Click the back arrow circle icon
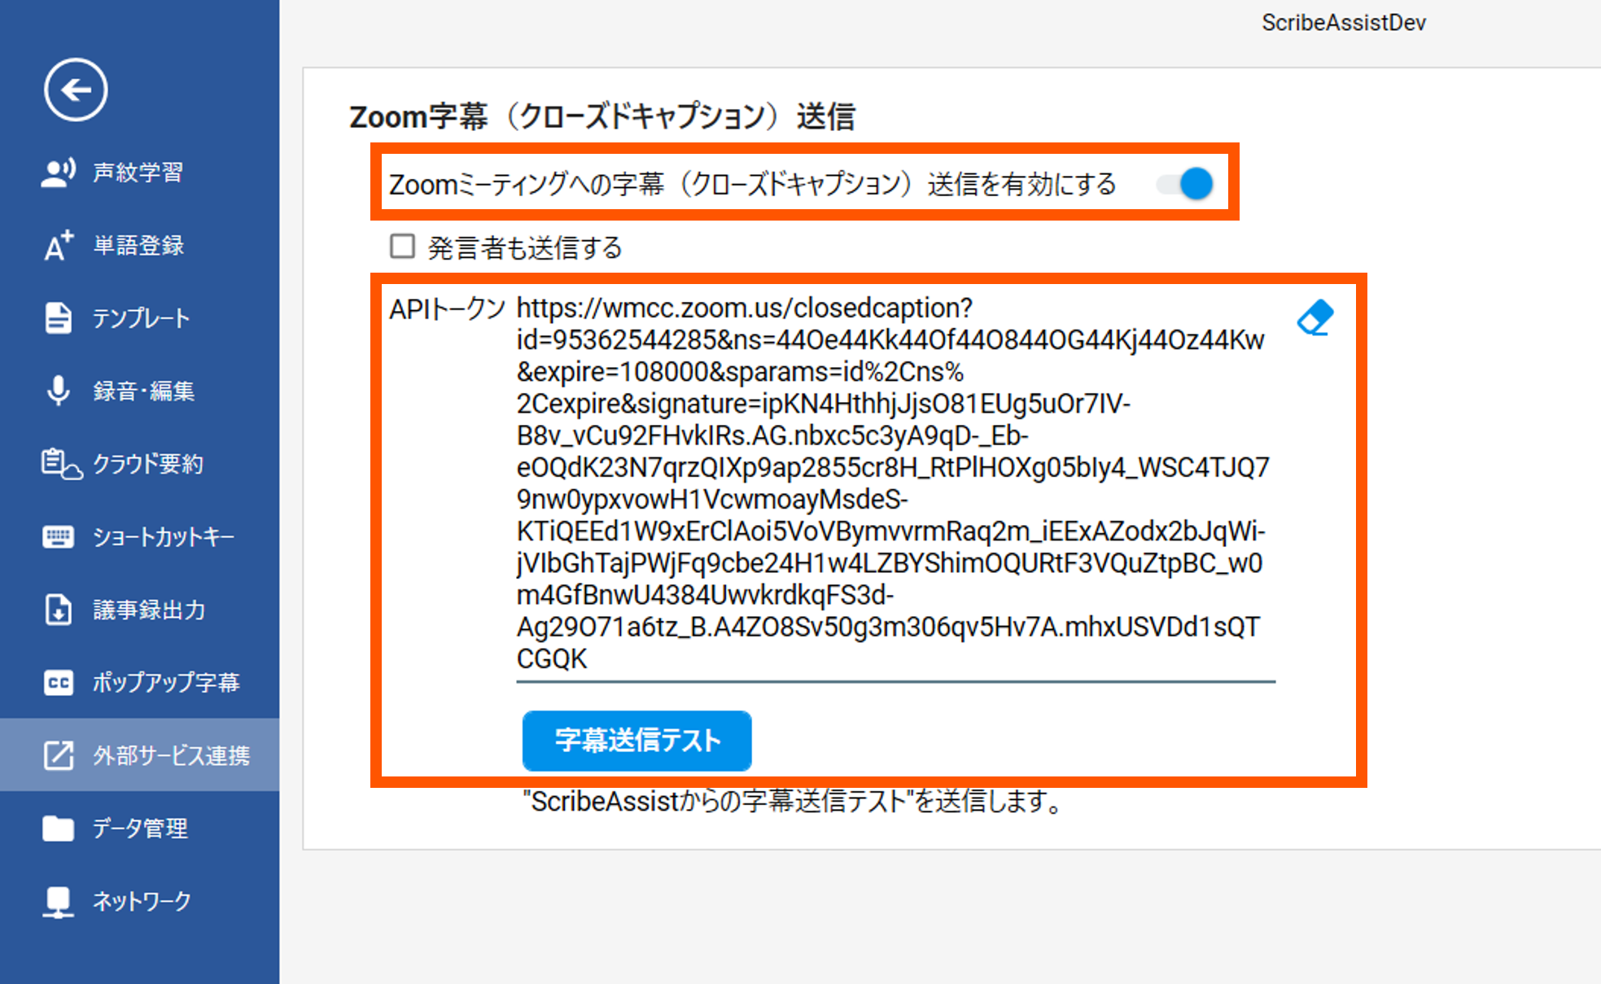 76,90
